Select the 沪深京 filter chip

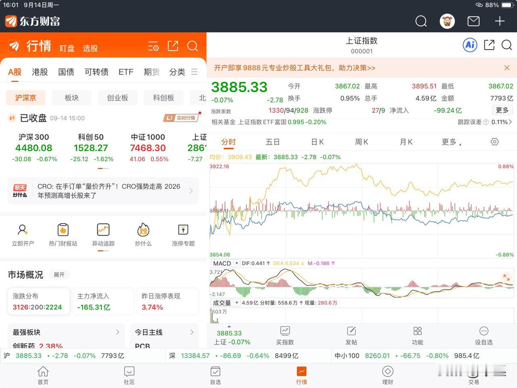point(25,98)
